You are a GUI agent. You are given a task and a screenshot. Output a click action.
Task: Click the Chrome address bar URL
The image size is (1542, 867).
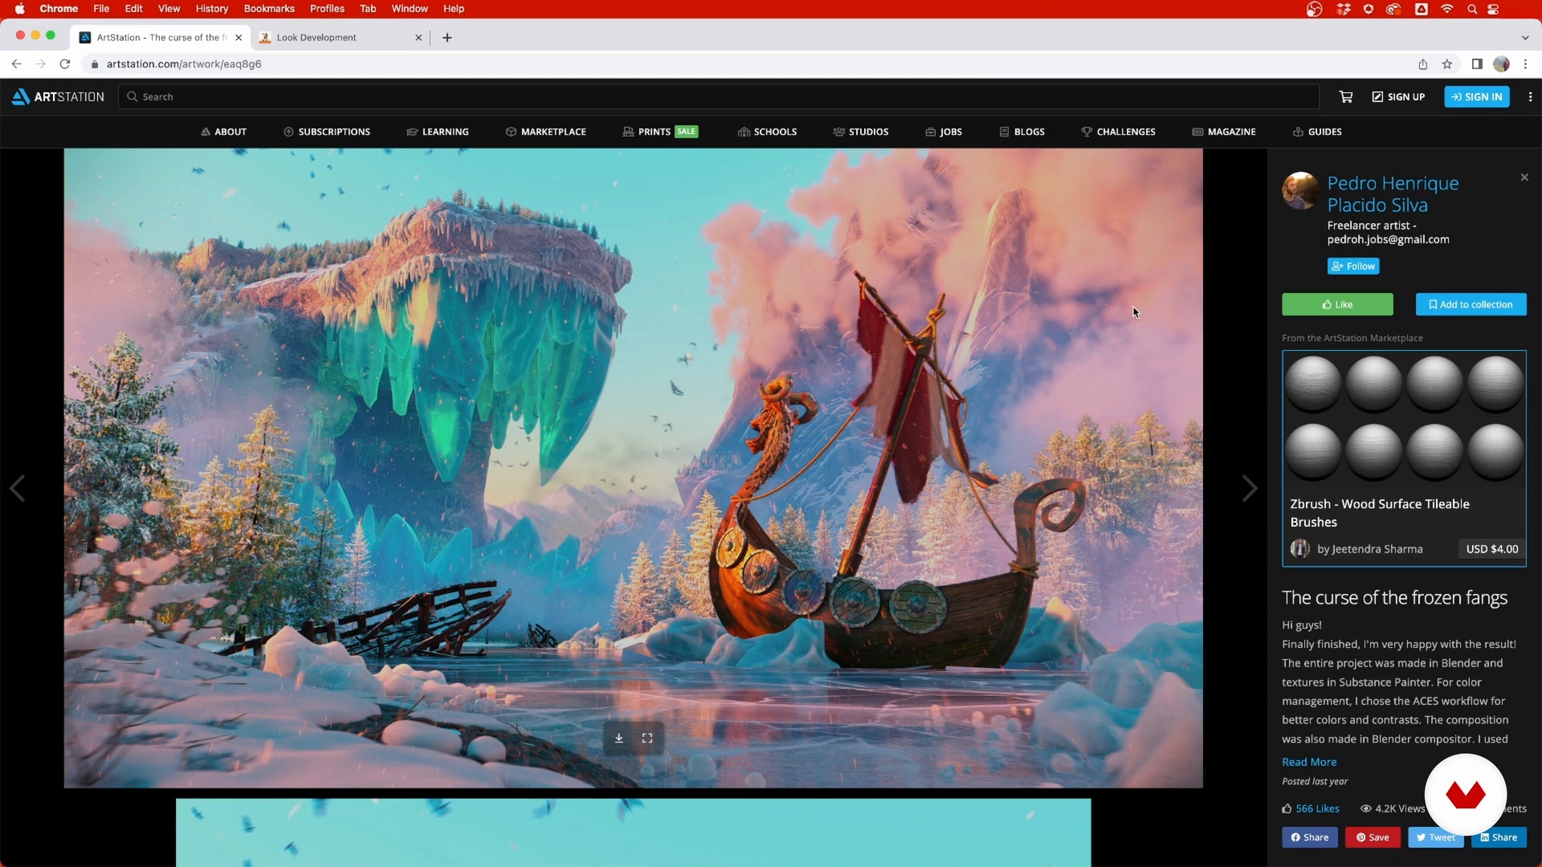pos(184,64)
